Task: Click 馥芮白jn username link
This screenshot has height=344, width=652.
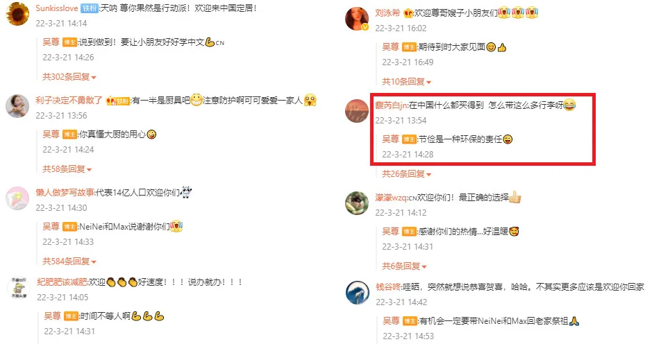Action: [391, 105]
